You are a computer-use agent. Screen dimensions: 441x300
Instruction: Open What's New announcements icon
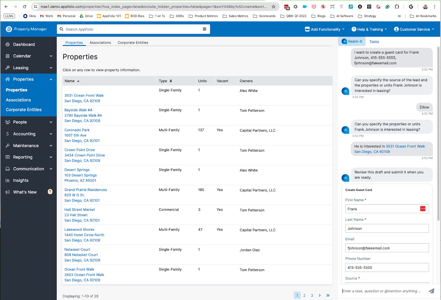click(x=7, y=192)
